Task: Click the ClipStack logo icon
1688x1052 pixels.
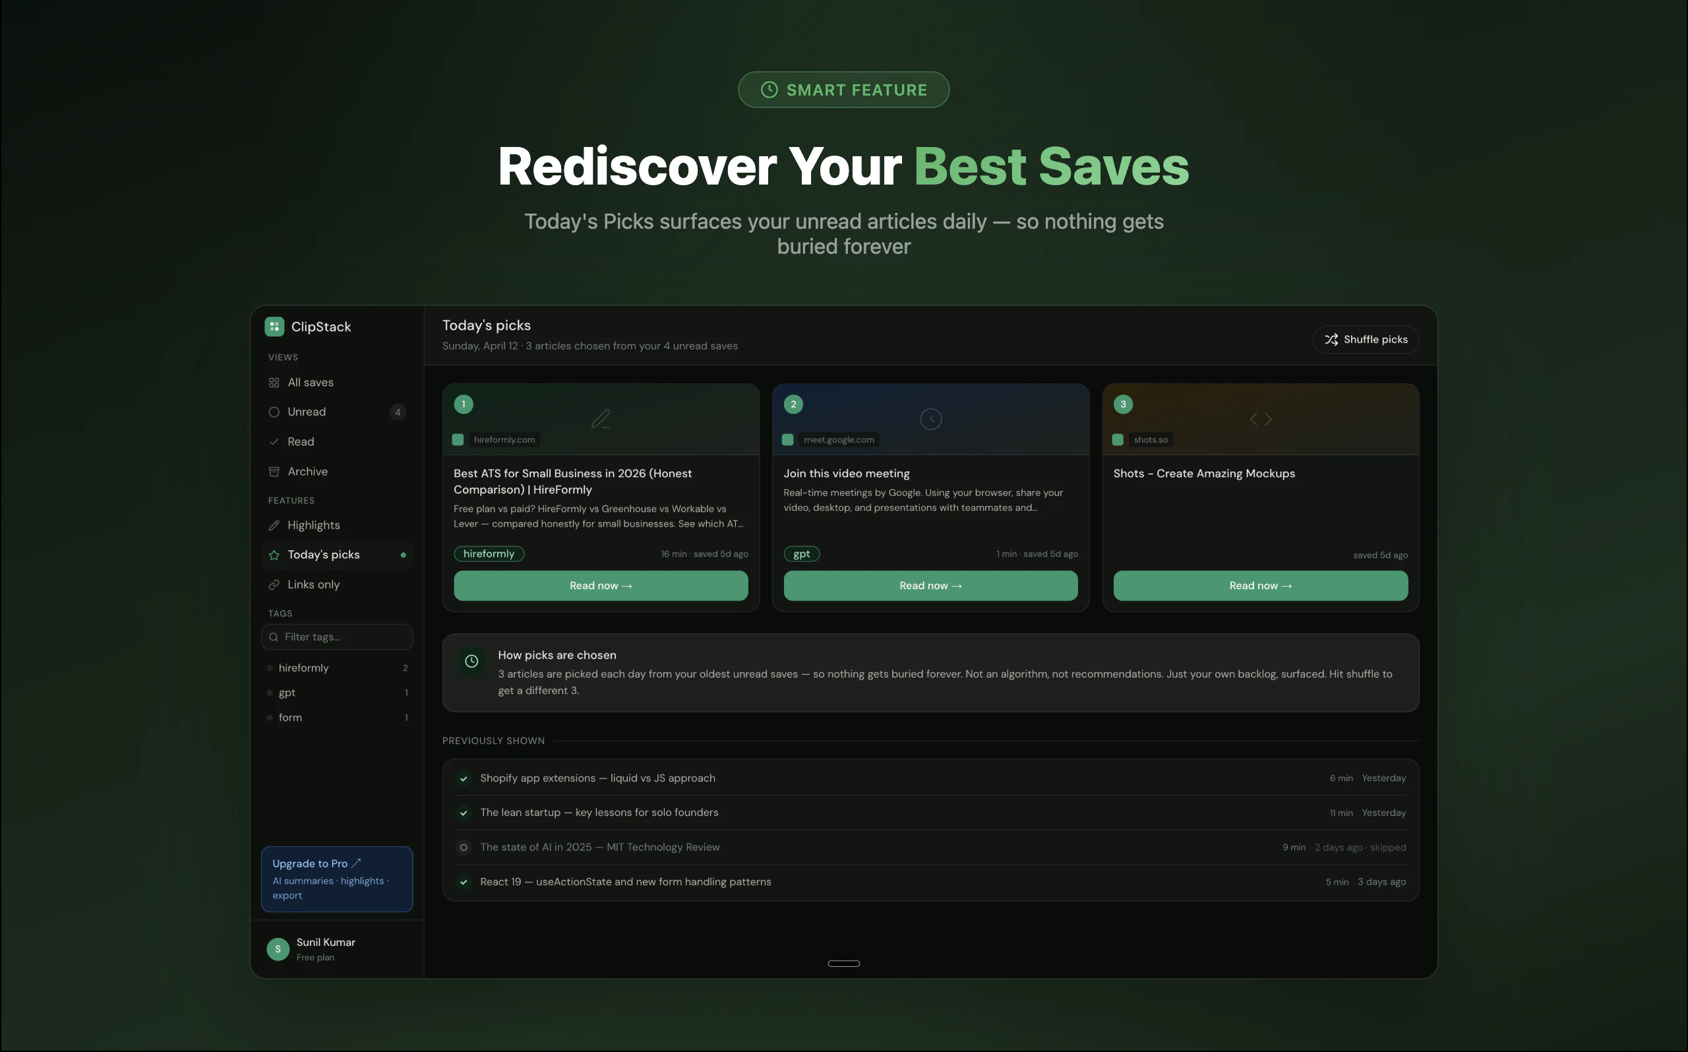Action: [x=274, y=326]
